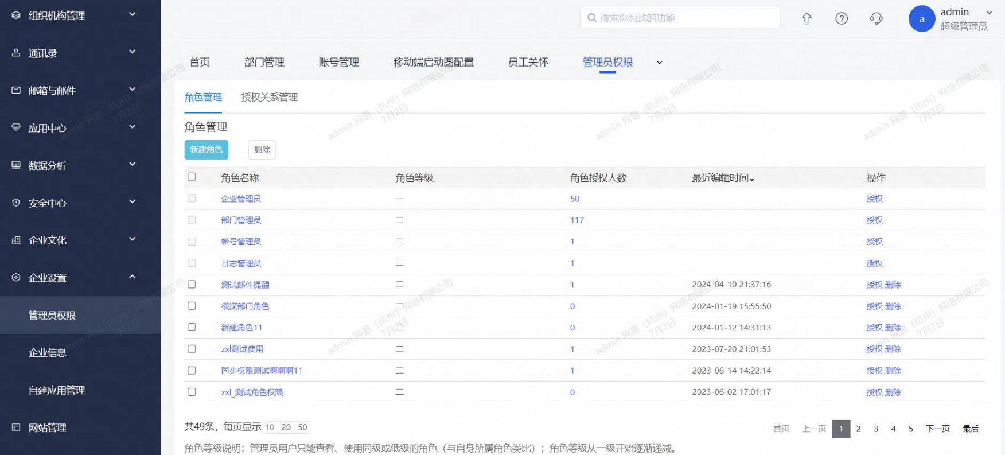The image size is (1005, 455).
Task: Expand the 邮箱与邮件 chevron
Action: click(133, 89)
